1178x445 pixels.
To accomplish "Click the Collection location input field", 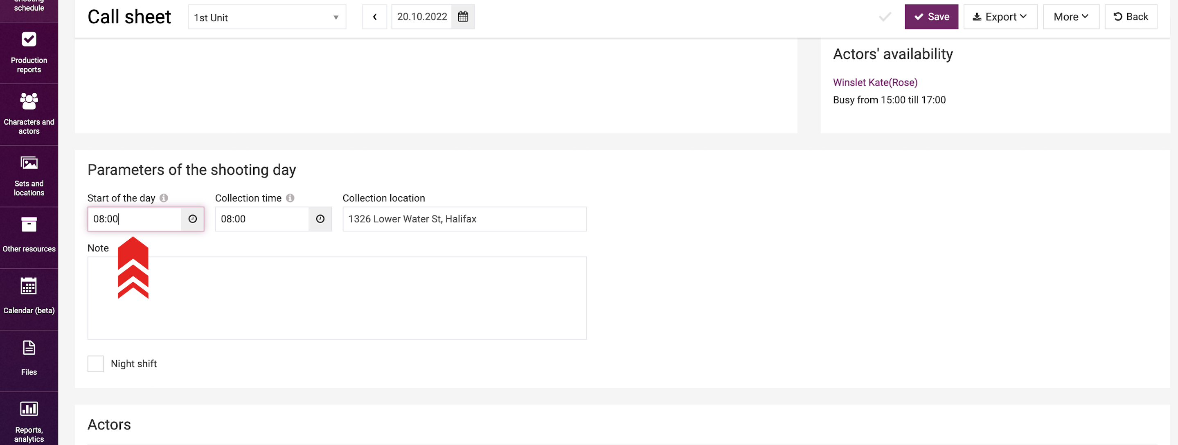I will point(465,219).
